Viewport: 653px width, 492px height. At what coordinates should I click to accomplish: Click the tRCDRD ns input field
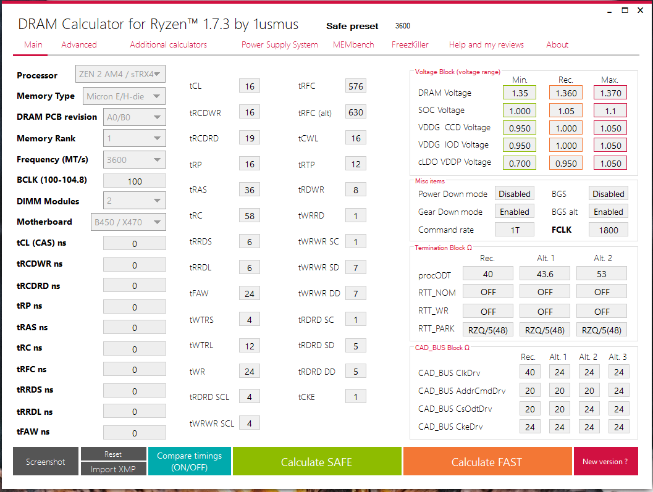pyautogui.click(x=135, y=286)
